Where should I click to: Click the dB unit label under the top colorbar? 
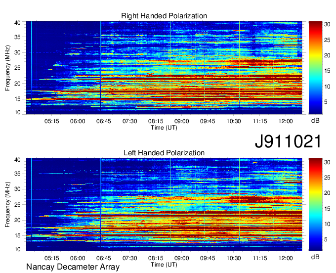coord(315,121)
